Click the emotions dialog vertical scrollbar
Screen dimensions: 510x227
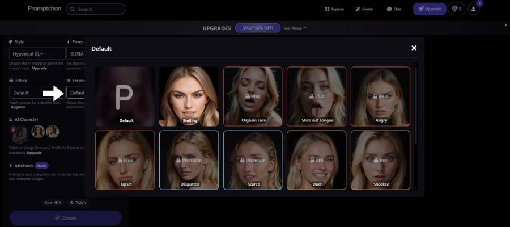[x=415, y=104]
